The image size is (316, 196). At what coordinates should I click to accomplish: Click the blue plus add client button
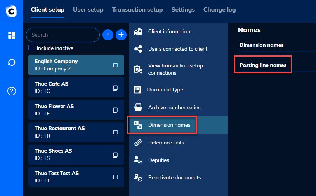tap(121, 35)
